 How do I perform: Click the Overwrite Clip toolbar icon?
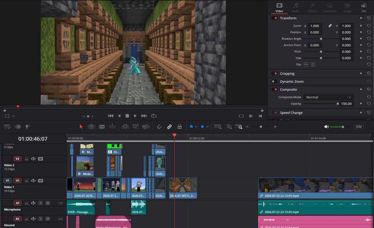pos(136,126)
